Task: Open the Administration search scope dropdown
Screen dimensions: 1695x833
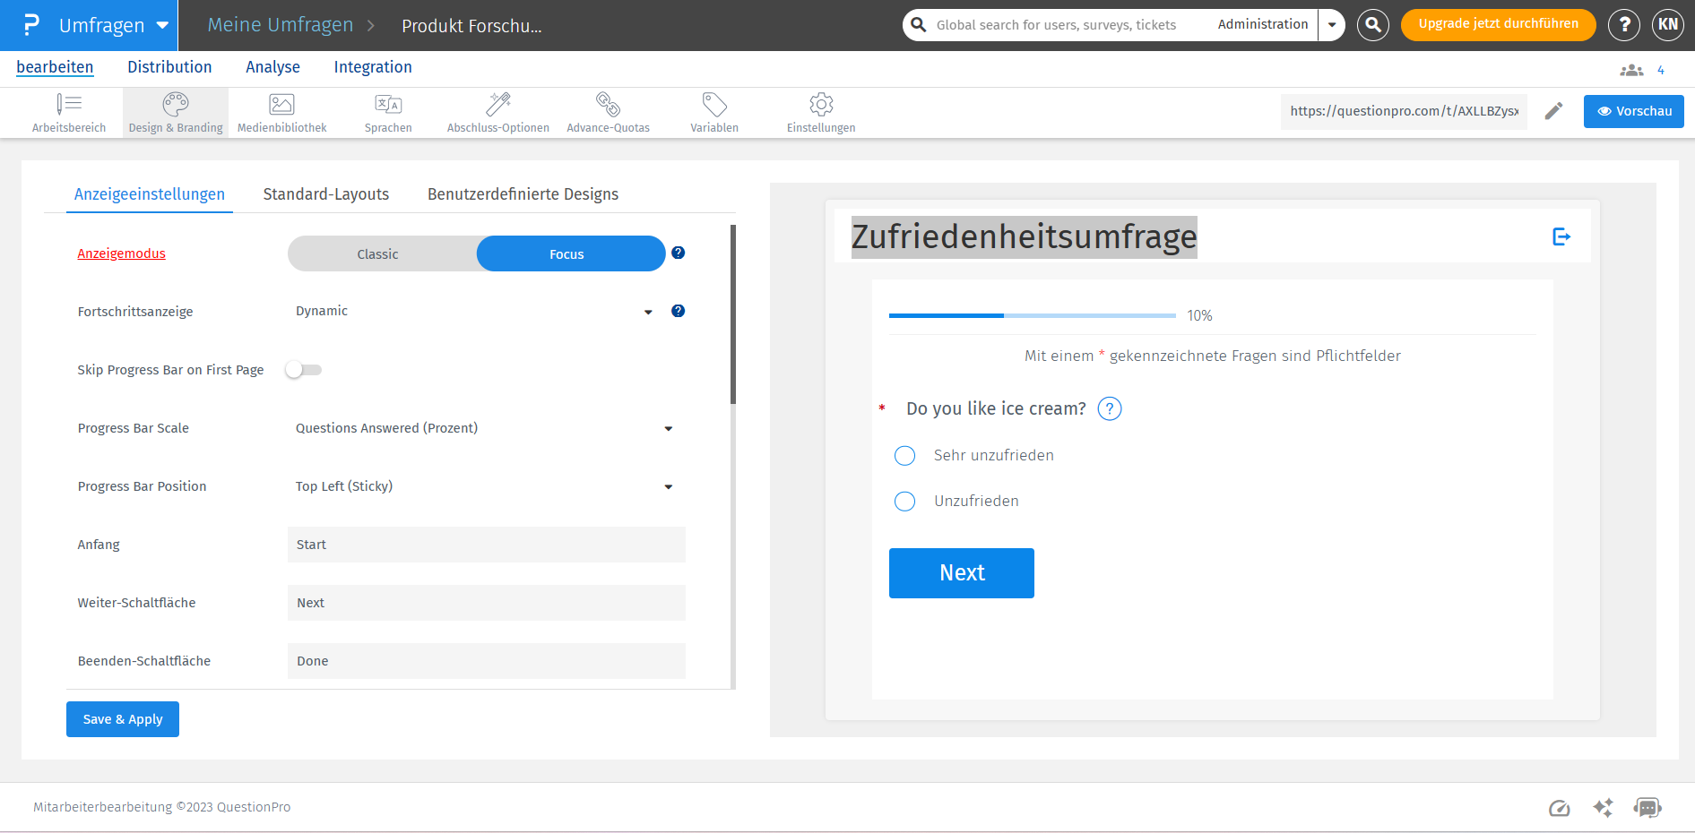Action: 1332,25
